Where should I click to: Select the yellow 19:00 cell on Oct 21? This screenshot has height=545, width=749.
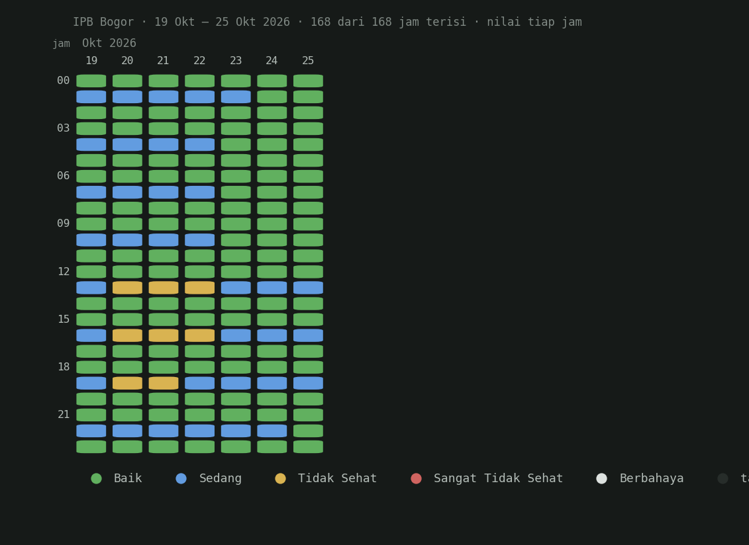pyautogui.click(x=164, y=383)
